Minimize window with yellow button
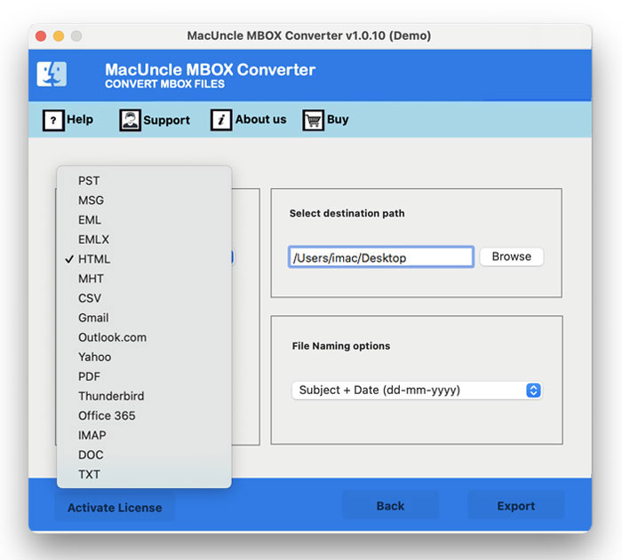The height and width of the screenshot is (560, 622). [59, 36]
